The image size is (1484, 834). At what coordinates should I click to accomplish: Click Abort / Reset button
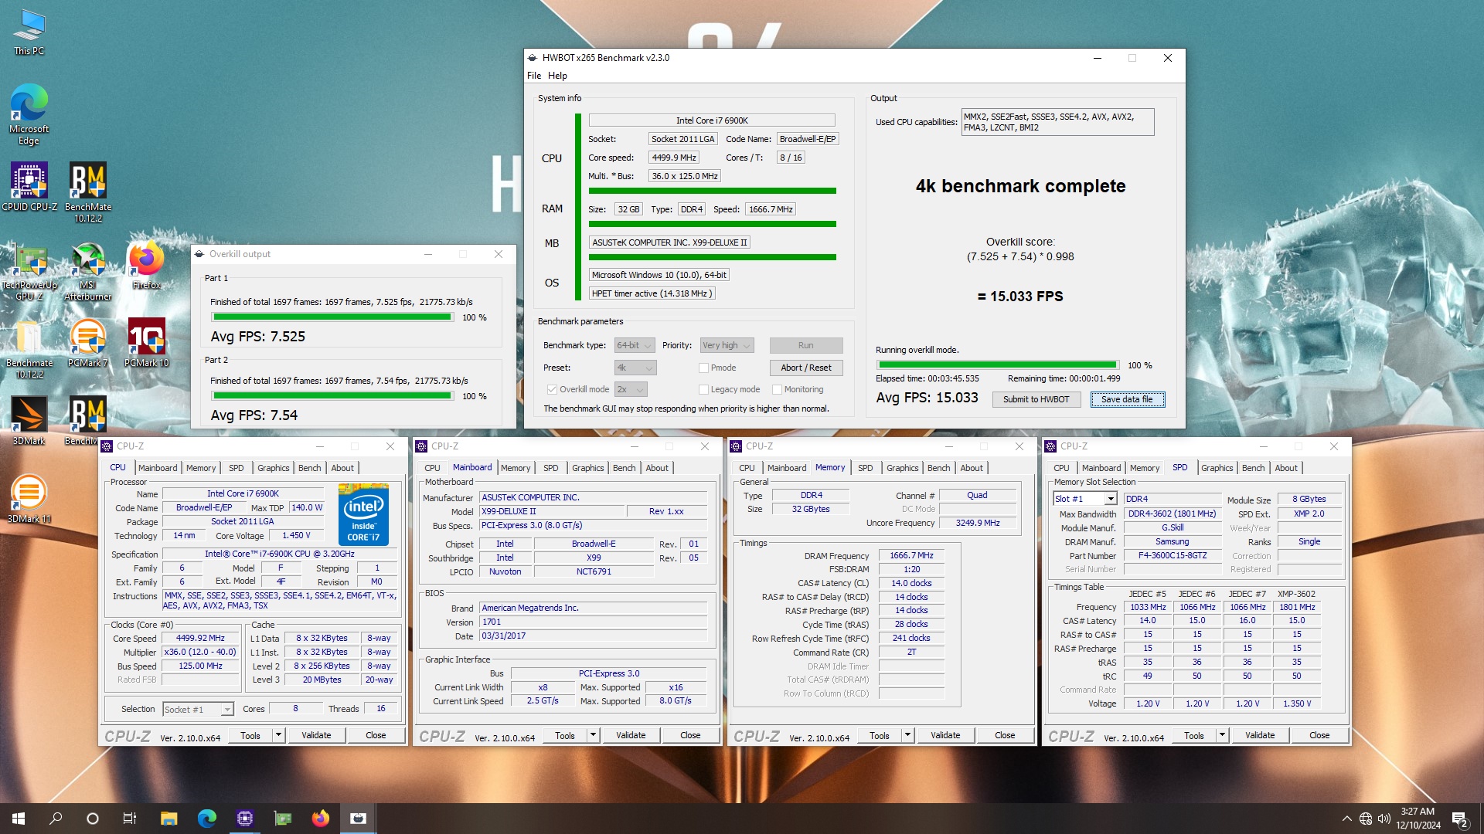(x=805, y=368)
